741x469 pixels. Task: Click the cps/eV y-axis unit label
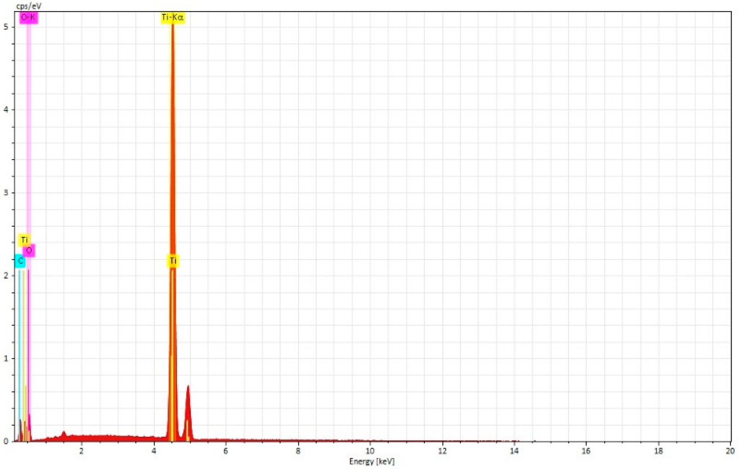[x=29, y=6]
